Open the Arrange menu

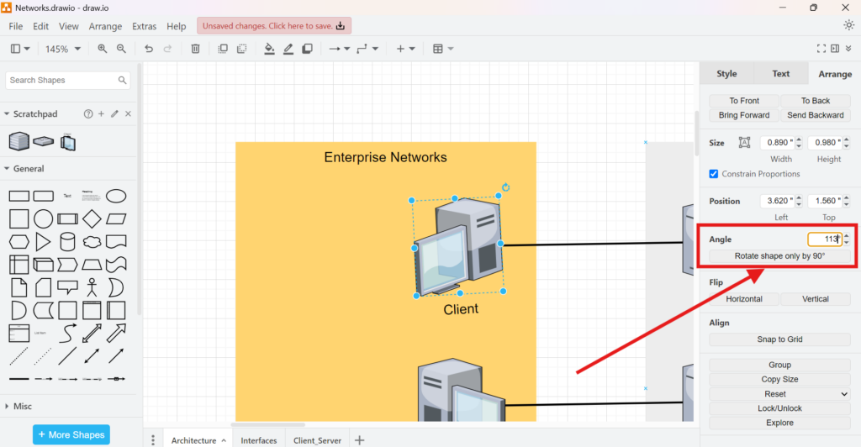coord(105,26)
